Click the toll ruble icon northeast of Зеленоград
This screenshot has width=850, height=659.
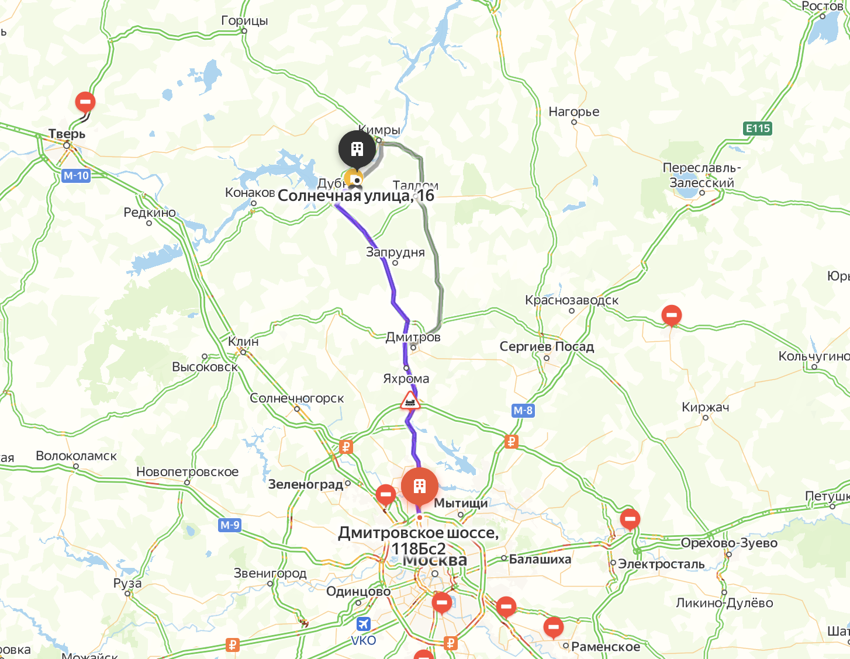pos(345,448)
